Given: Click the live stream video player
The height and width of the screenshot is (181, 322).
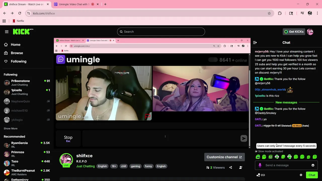Looking at the screenshot, I should coord(152,93).
